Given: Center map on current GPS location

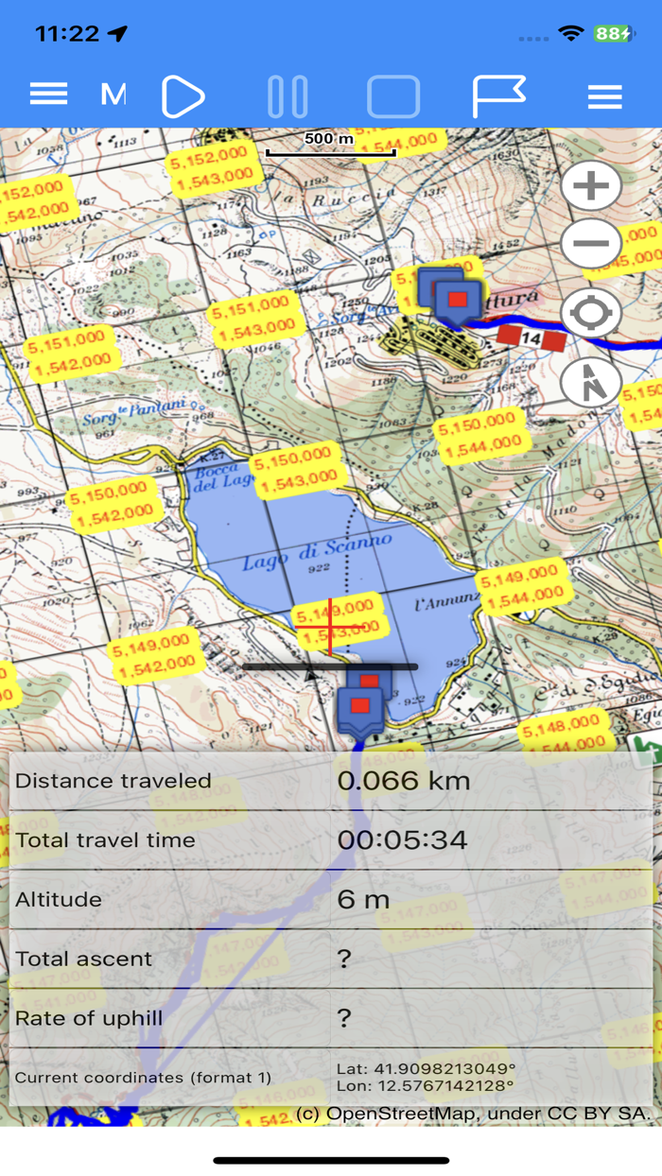Looking at the screenshot, I should click(x=591, y=313).
